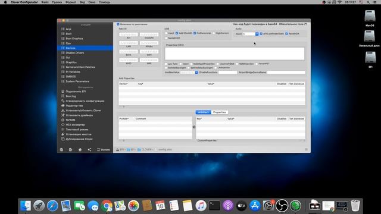381x214 pixels.
Task: Open Google Chrome from the Dock
Action: 107,206
